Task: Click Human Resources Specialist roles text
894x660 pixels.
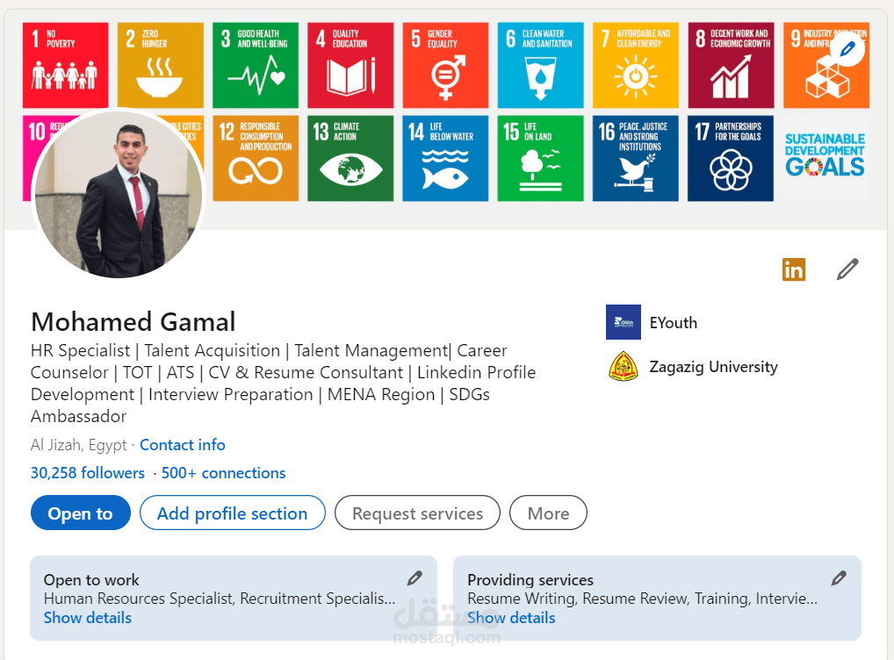Action: [220, 599]
